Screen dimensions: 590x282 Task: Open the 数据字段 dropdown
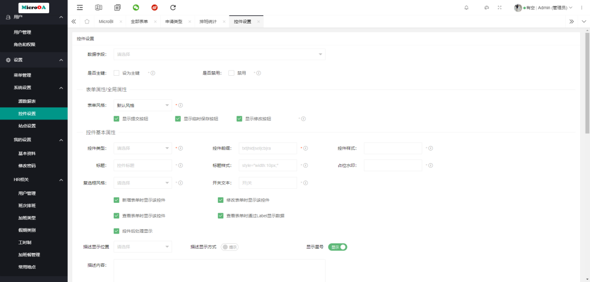(x=219, y=55)
